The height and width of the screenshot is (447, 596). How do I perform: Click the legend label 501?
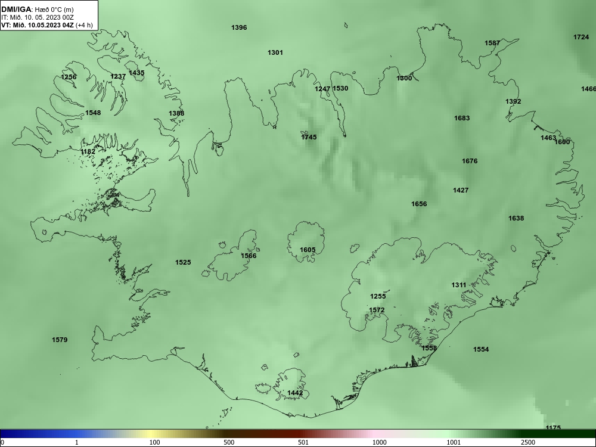click(x=303, y=442)
